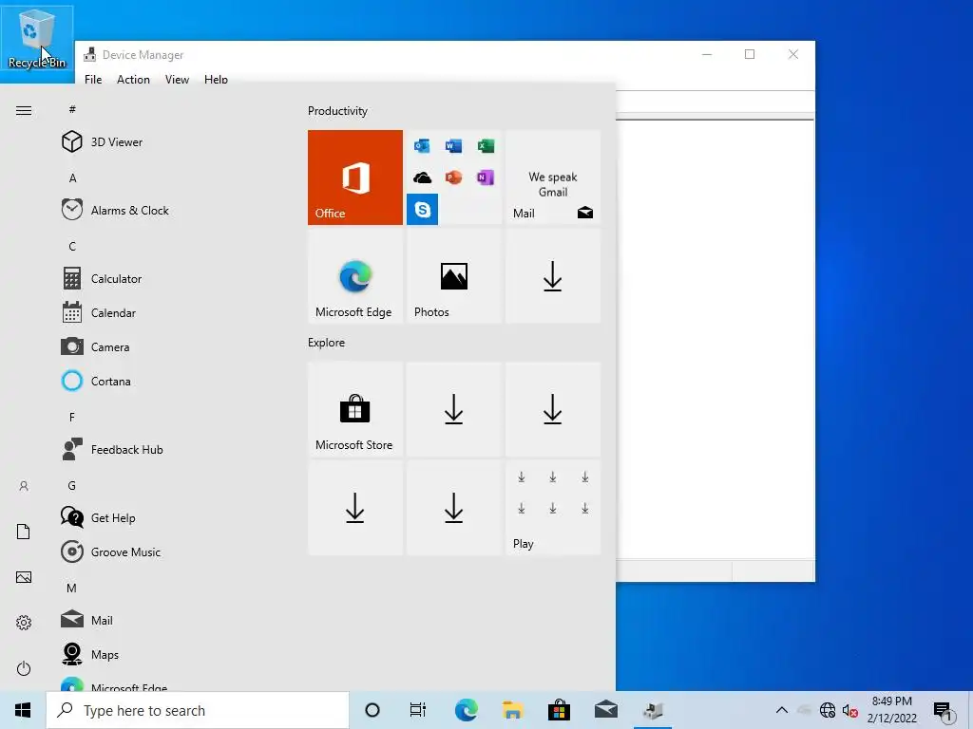This screenshot has width=973, height=729.
Task: Open Settings gear in Start sidebar
Action: (x=24, y=623)
